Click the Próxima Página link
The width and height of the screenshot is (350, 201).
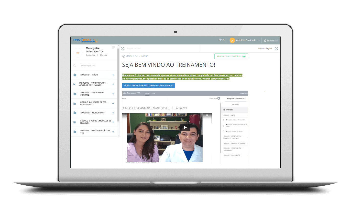pyautogui.click(x=265, y=49)
